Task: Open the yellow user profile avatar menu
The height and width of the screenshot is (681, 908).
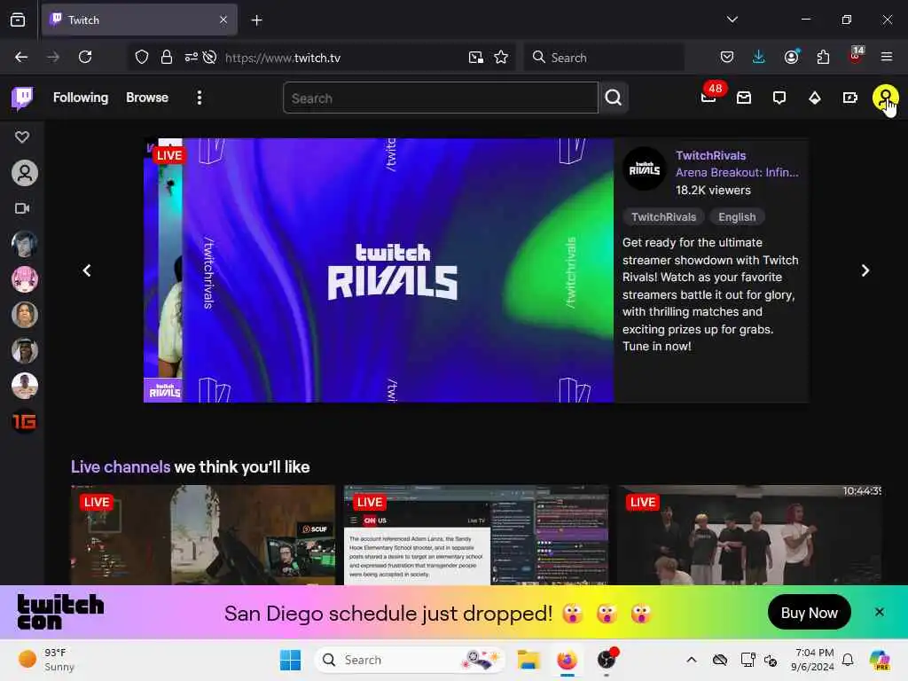Action: click(x=886, y=98)
